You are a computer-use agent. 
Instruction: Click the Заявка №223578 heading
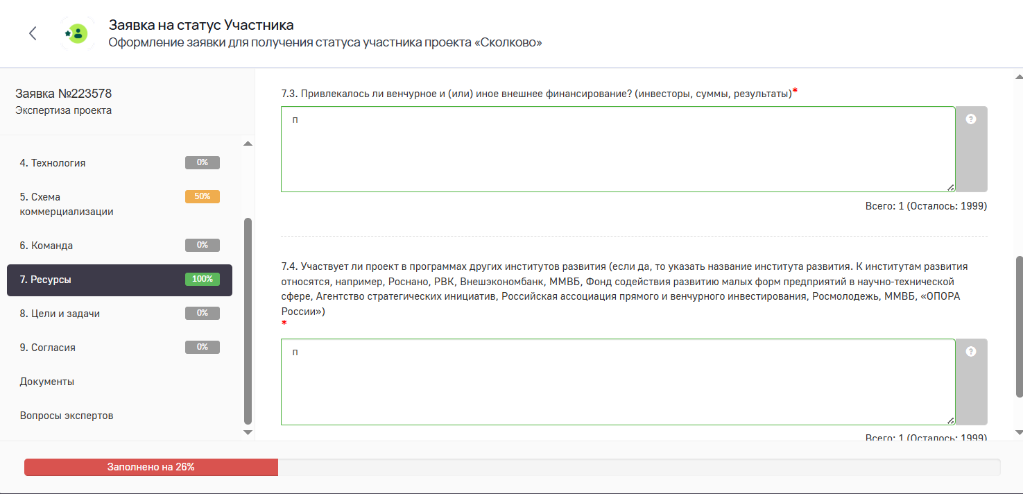click(63, 94)
